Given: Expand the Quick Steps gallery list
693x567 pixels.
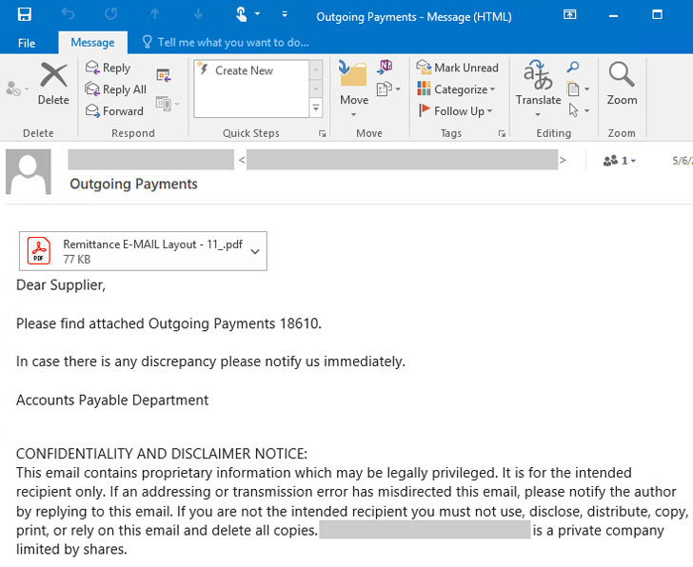Looking at the screenshot, I should point(317,108).
